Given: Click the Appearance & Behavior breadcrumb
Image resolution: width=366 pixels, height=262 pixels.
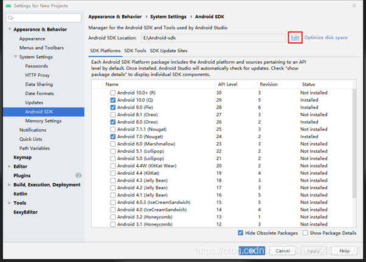Looking at the screenshot, I should 115,17.
